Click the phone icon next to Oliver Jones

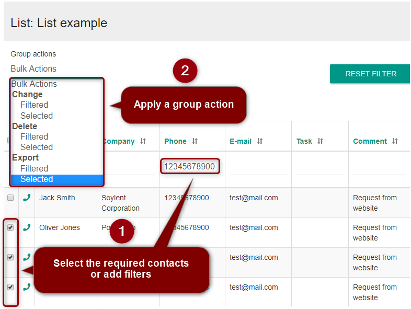(27, 227)
